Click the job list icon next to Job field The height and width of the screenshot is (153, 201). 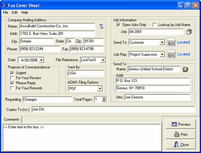(189, 32)
